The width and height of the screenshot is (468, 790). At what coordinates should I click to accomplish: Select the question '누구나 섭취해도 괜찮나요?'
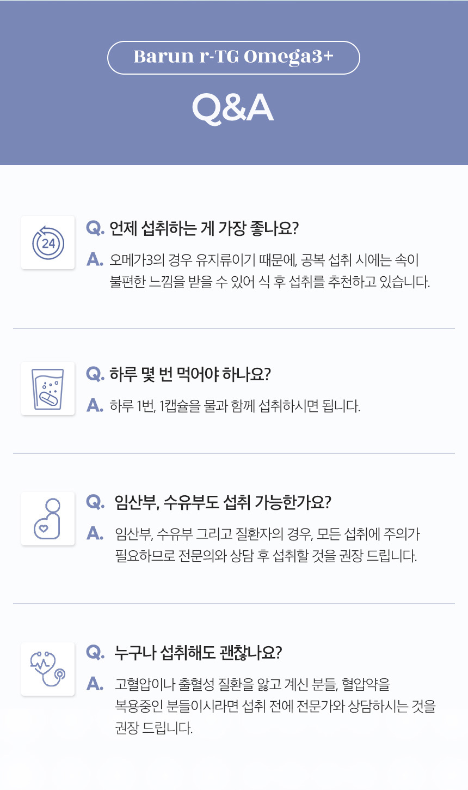tap(198, 652)
